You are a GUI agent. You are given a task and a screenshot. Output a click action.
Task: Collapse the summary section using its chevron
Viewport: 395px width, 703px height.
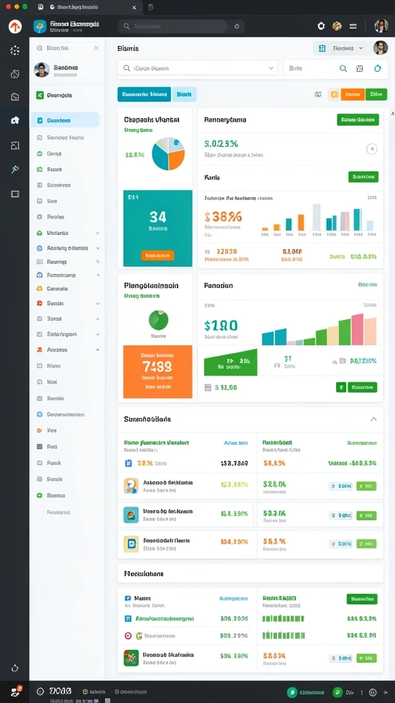coord(374,419)
